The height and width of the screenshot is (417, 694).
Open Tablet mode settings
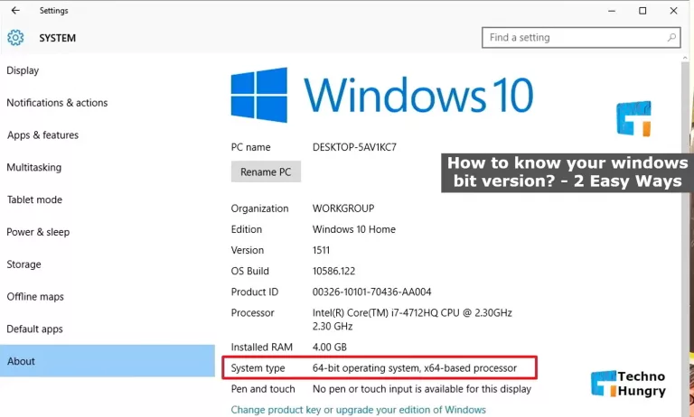(x=34, y=199)
